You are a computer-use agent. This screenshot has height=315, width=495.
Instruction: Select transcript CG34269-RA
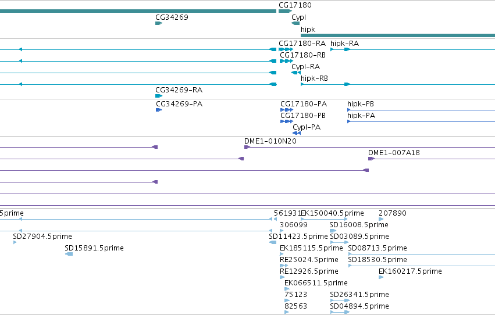coord(179,90)
